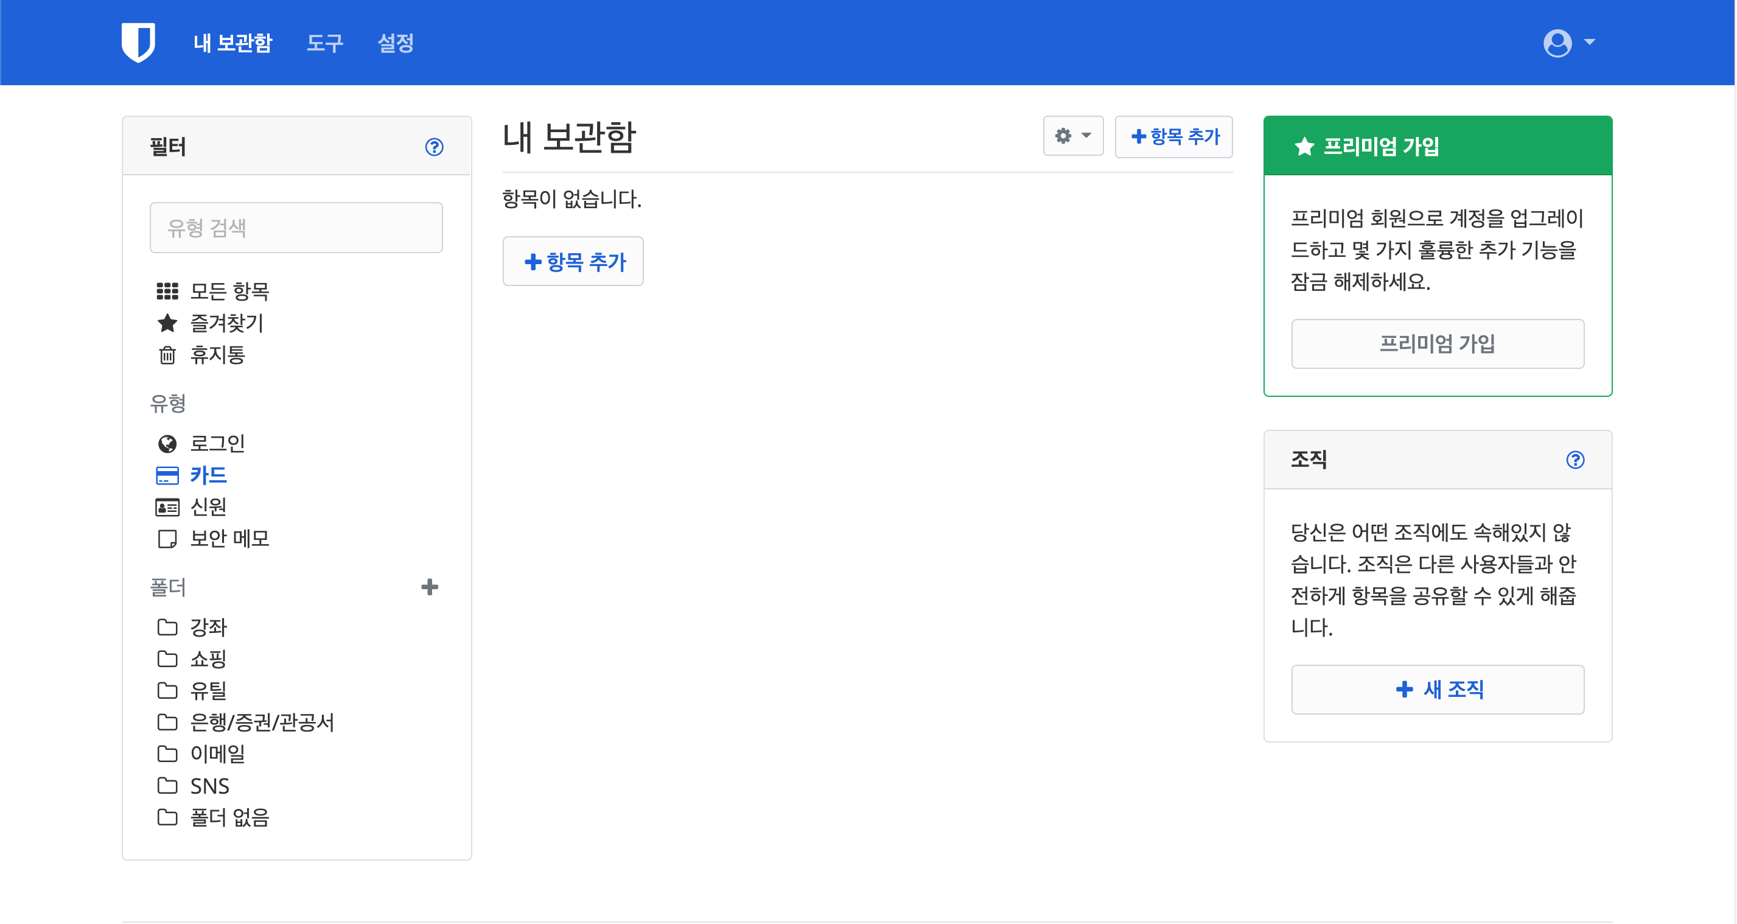
Task: Open the 유틸 folder
Action: [208, 690]
